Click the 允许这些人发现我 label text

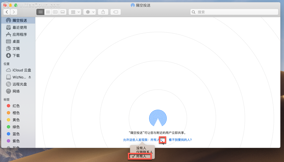[x=136, y=140]
